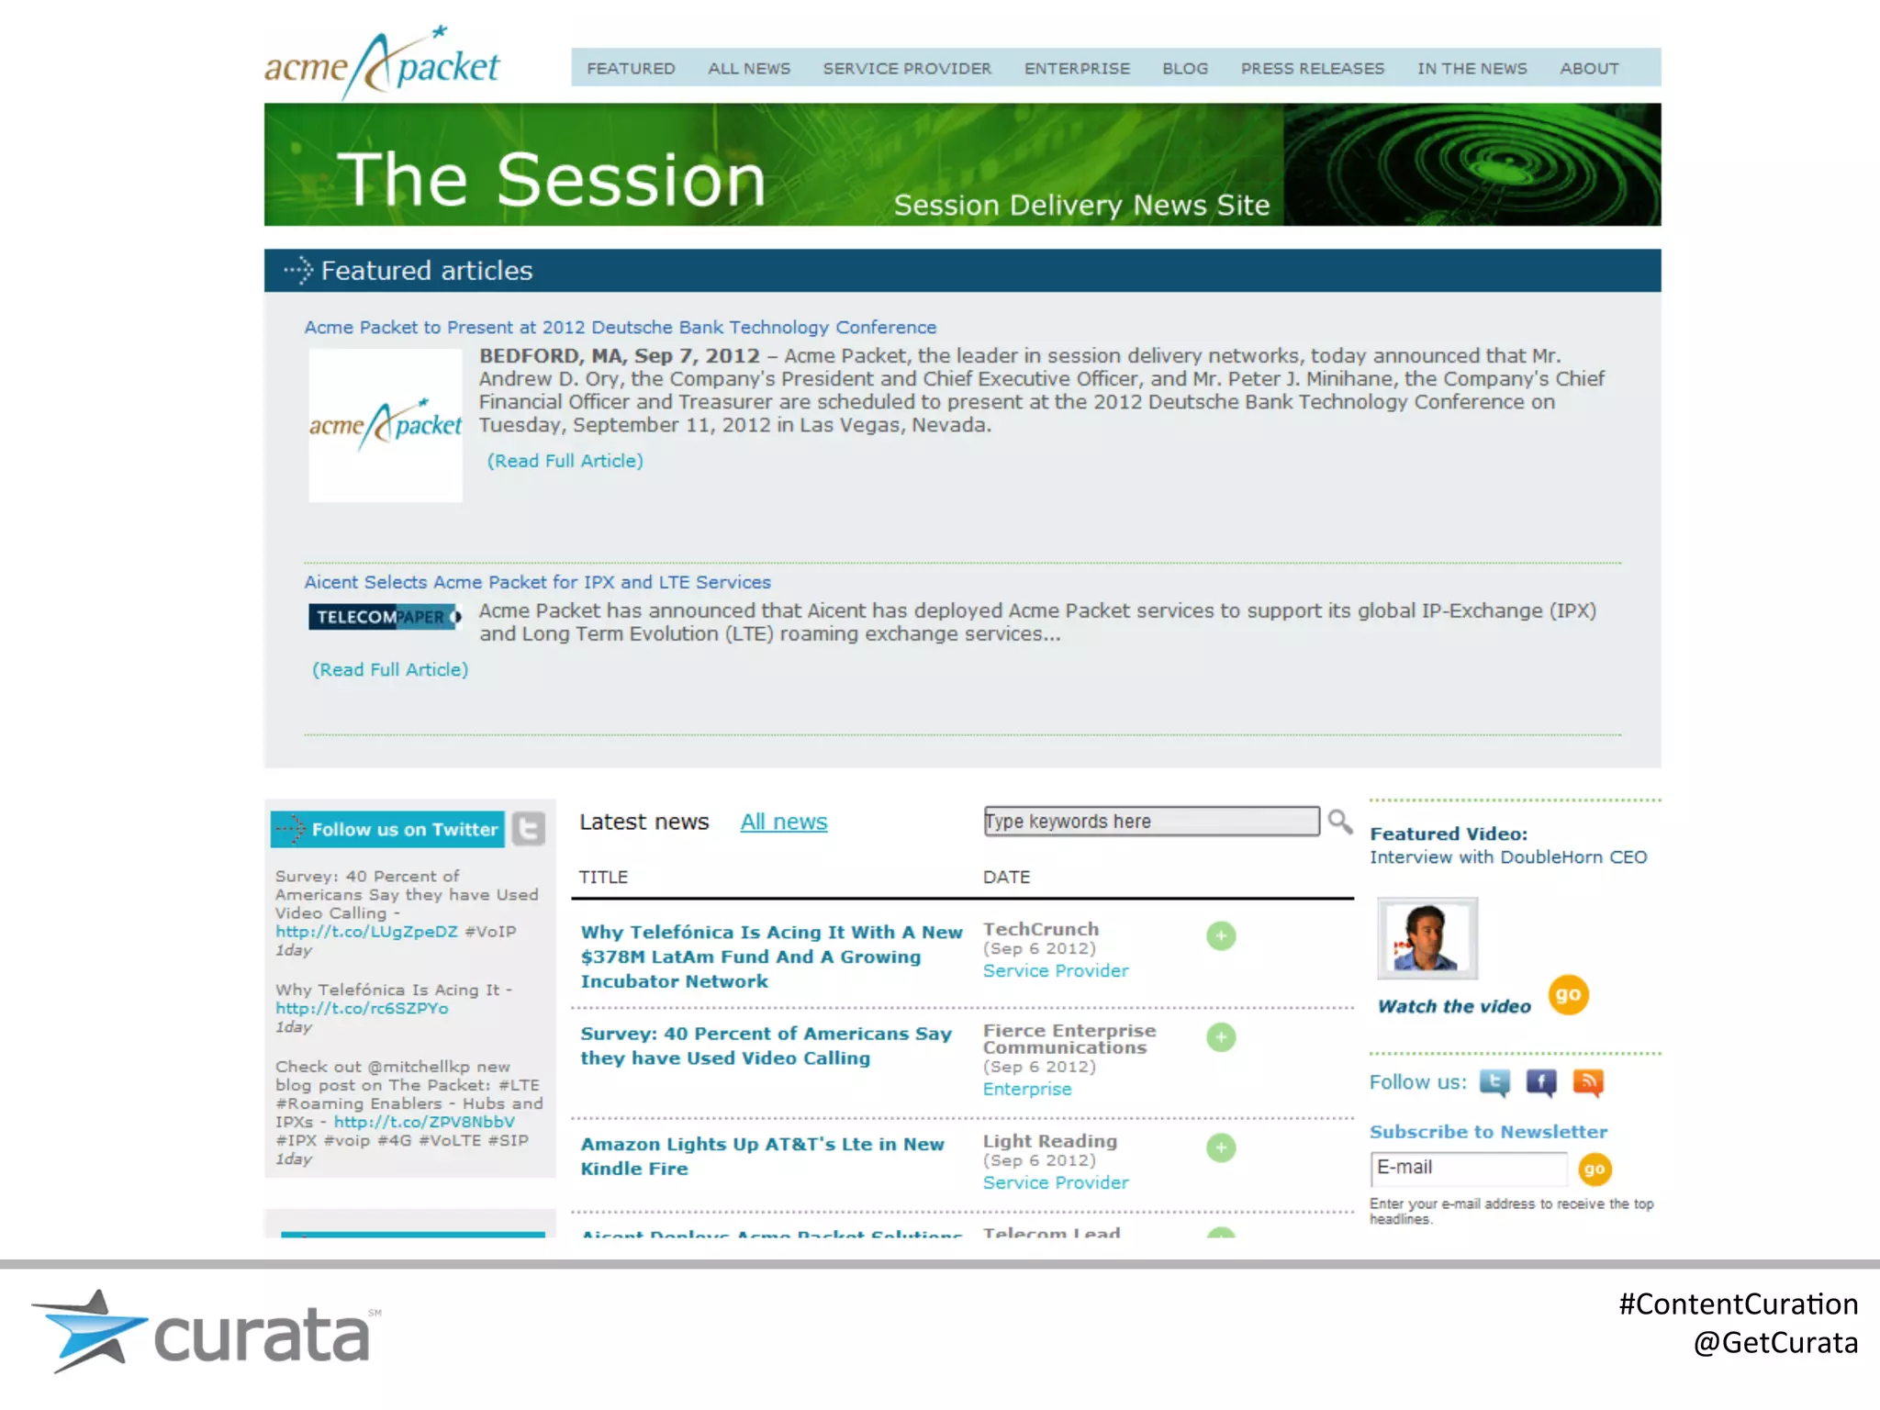Open BLOG from the navigation bar

(1185, 69)
